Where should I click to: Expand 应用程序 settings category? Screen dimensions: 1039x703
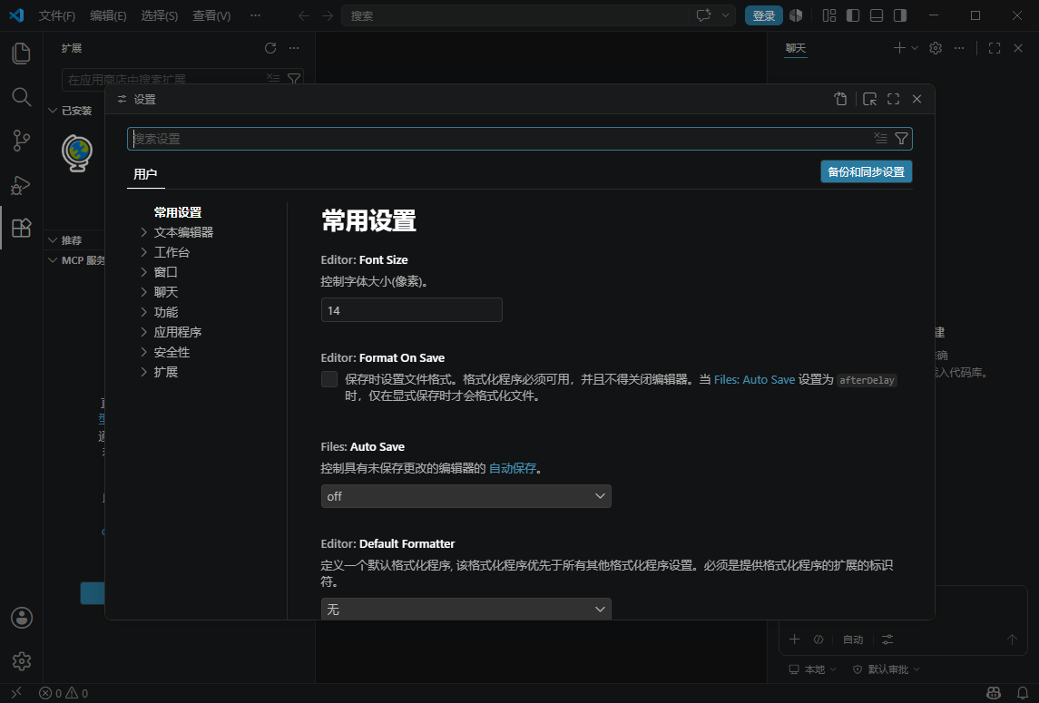(143, 332)
